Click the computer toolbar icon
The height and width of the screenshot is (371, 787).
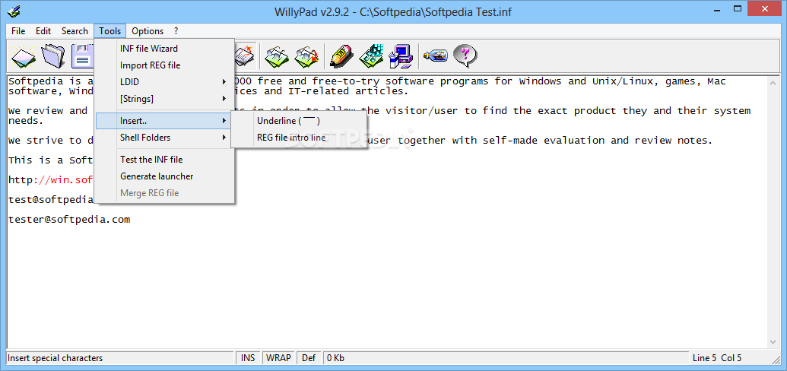pyautogui.click(x=401, y=55)
